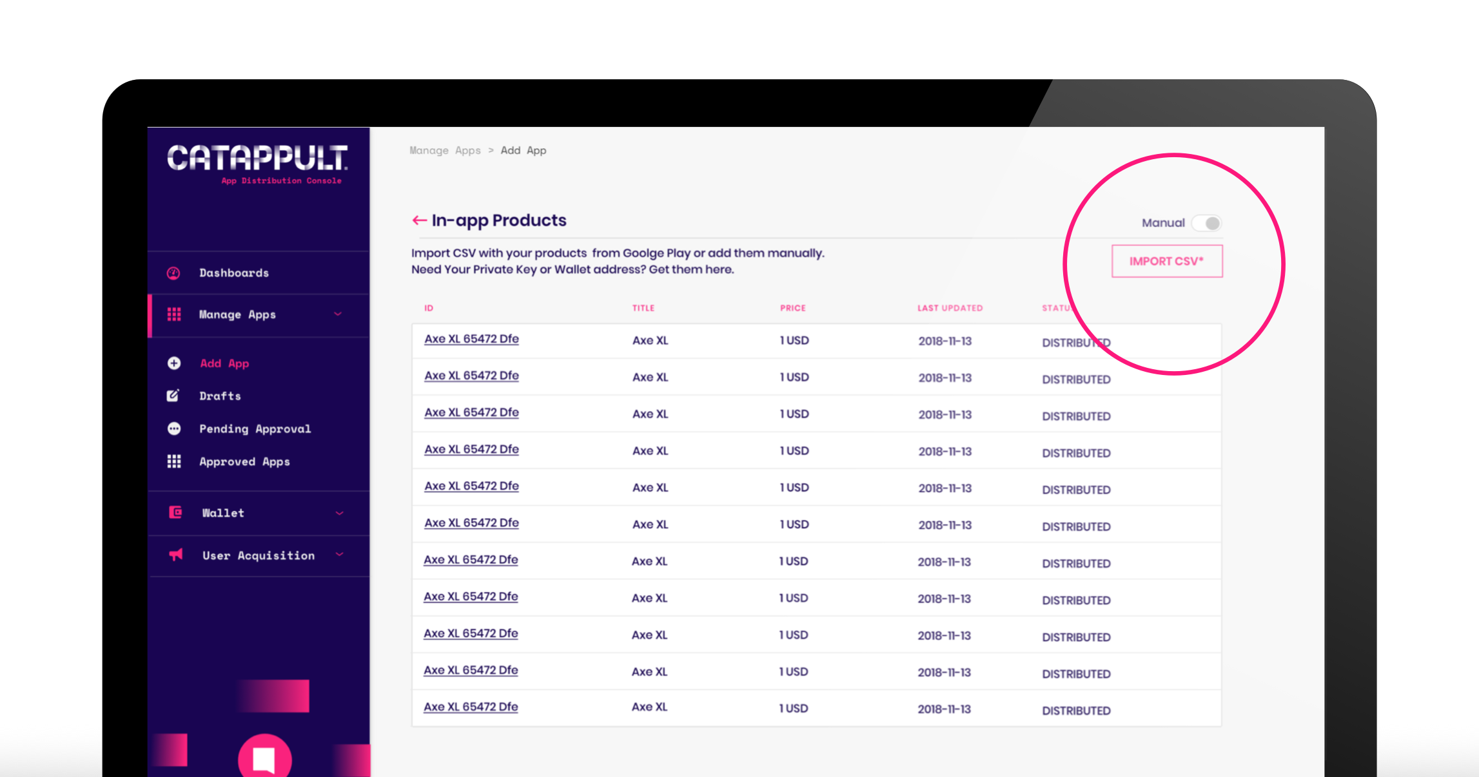Select Pending Approval menu item

pos(255,429)
